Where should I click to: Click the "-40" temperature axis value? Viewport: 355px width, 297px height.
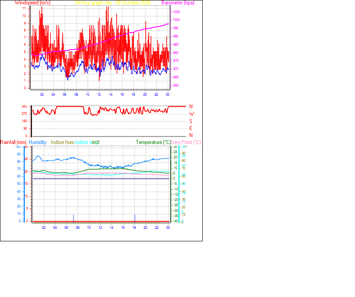[175, 221]
